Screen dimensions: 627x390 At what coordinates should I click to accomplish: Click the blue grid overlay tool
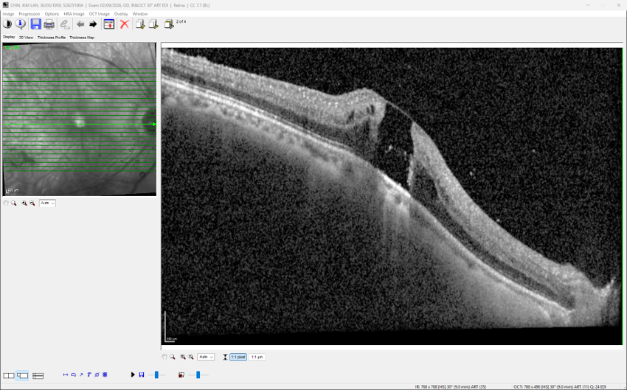105,375
